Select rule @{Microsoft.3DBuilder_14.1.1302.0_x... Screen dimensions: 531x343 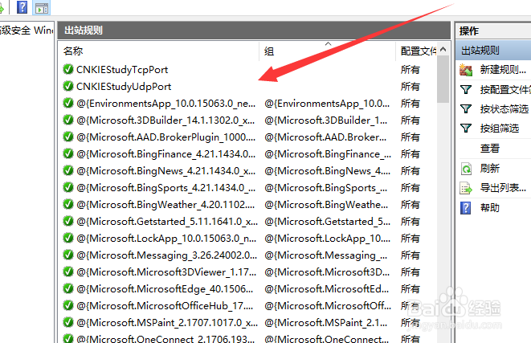pos(165,120)
